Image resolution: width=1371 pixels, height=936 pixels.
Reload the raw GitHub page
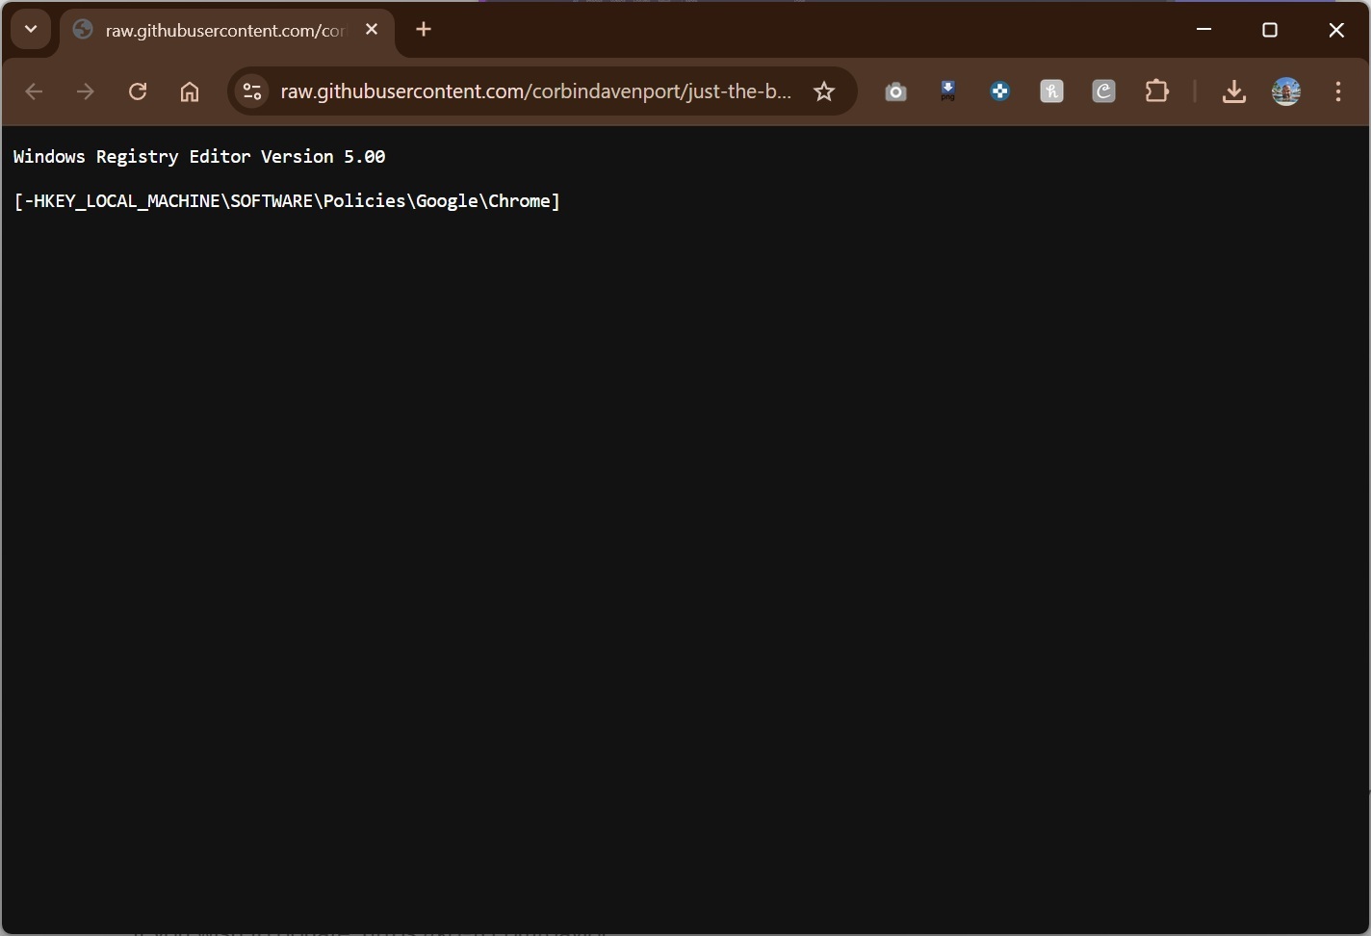point(138,91)
